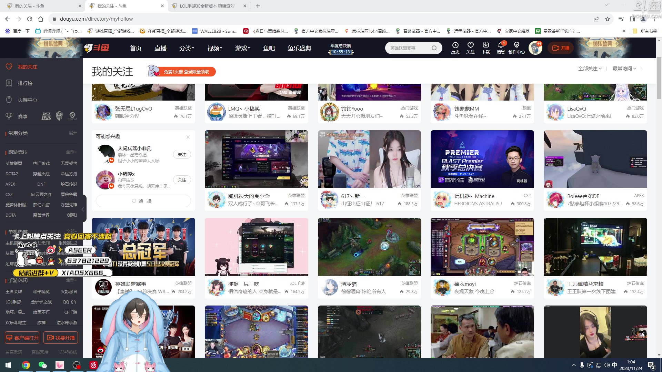
Task: Click the DOTA2 league icon in sidebar
Action: point(72,116)
